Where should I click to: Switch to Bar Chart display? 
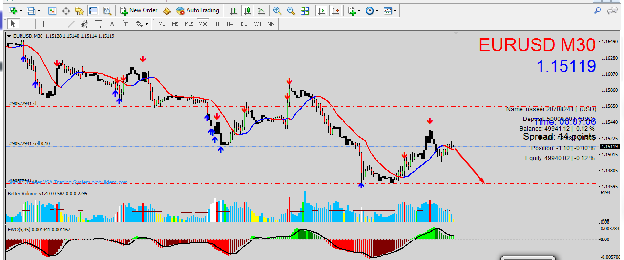[x=234, y=10]
